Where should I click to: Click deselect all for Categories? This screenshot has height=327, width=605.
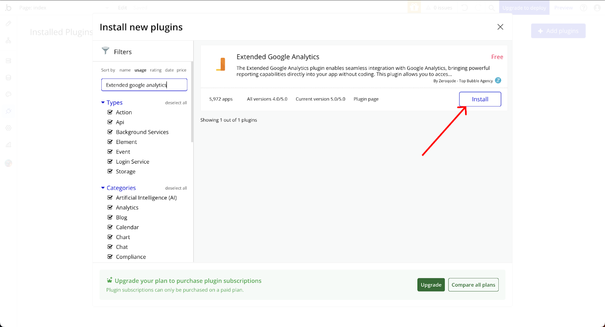click(x=176, y=188)
